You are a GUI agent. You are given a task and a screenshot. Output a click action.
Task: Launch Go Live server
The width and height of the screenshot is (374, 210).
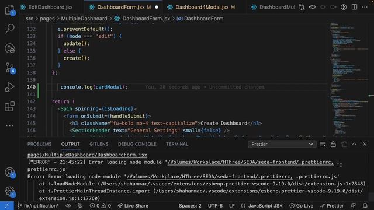pos(302,206)
